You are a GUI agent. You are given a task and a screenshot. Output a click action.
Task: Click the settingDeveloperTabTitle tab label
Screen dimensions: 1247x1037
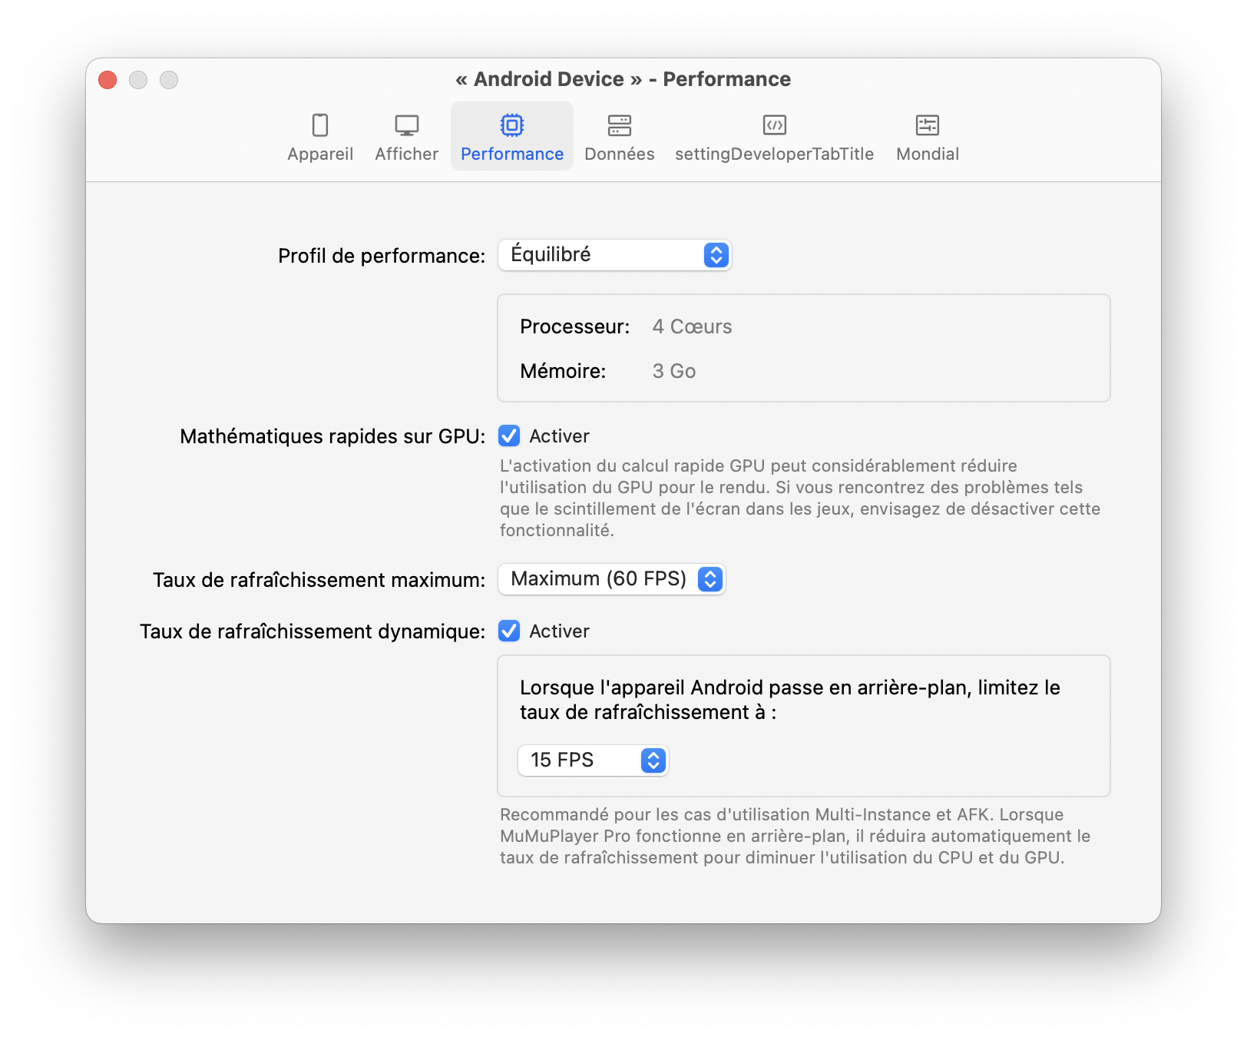tap(774, 154)
